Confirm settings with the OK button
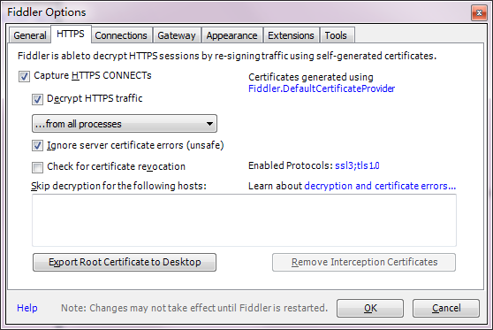 point(370,308)
